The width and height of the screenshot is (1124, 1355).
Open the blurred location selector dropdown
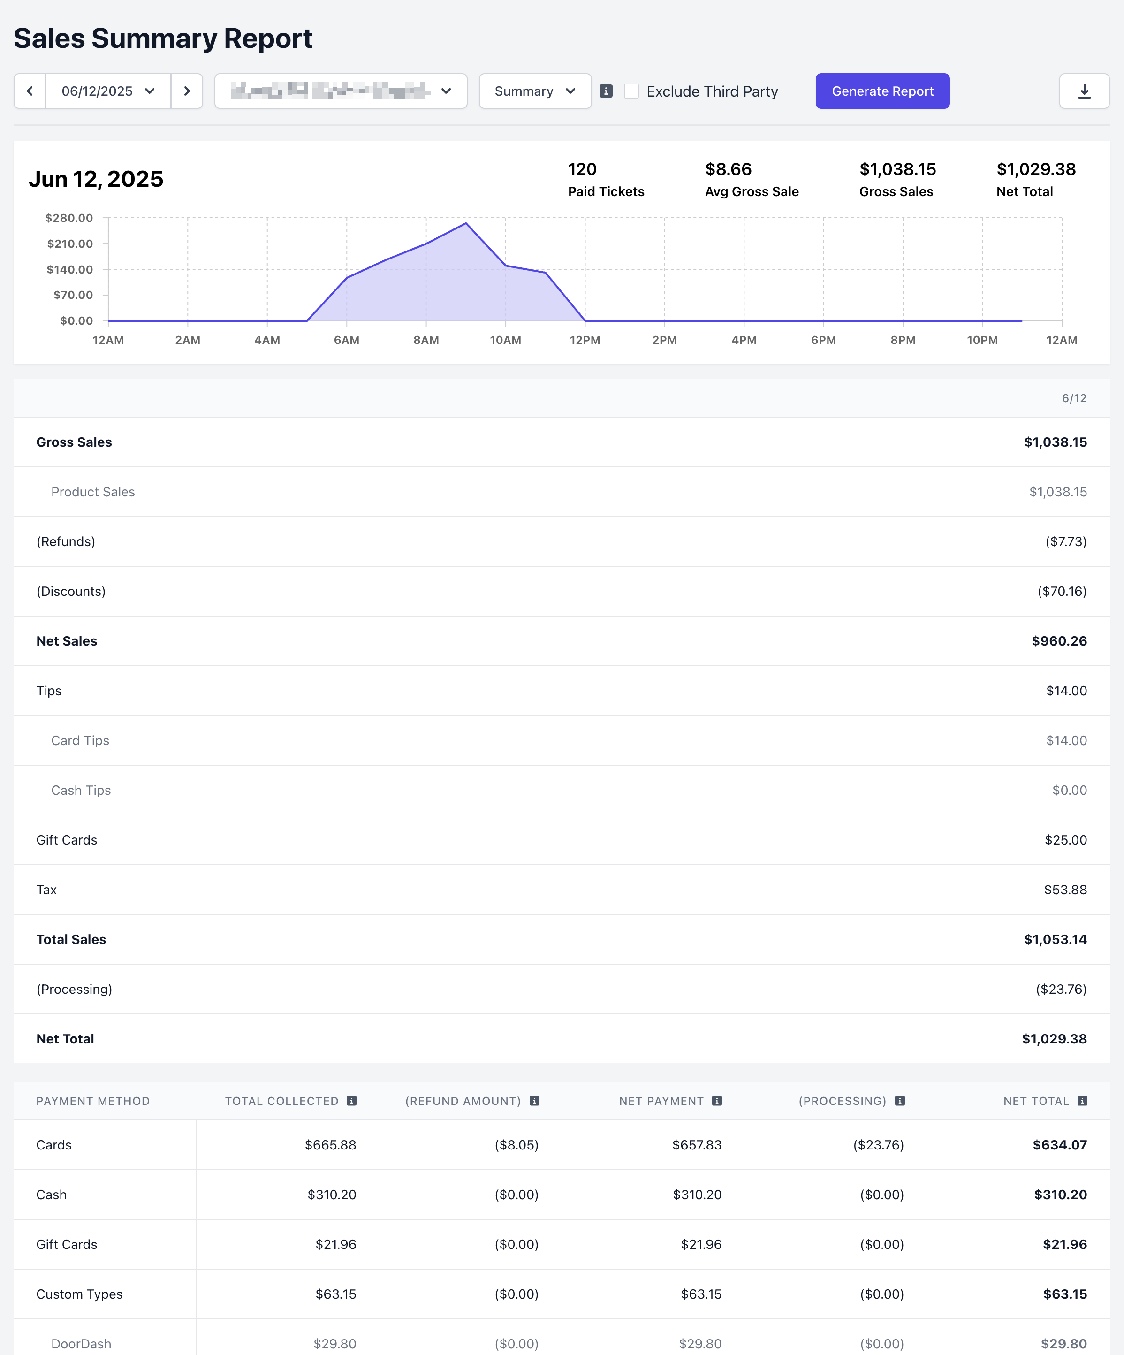pos(341,91)
